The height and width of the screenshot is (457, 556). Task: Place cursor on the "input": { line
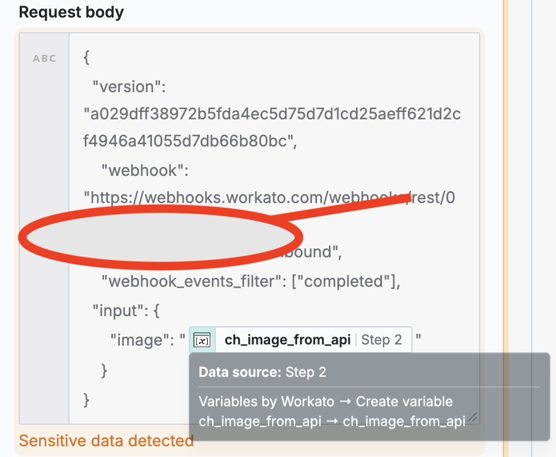tap(126, 311)
